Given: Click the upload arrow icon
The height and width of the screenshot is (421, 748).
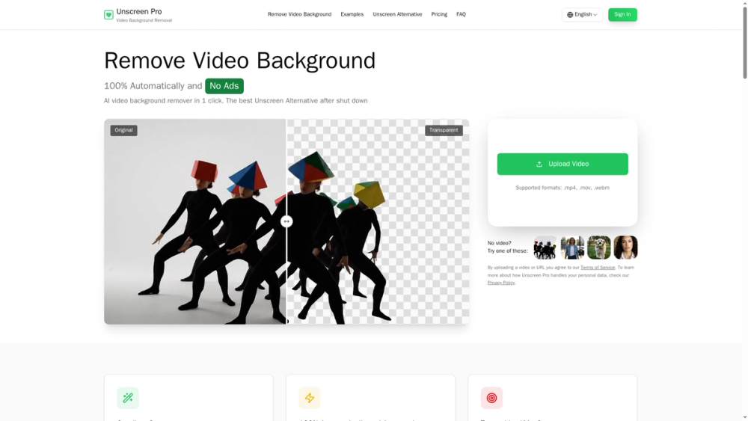Looking at the screenshot, I should coord(539,164).
